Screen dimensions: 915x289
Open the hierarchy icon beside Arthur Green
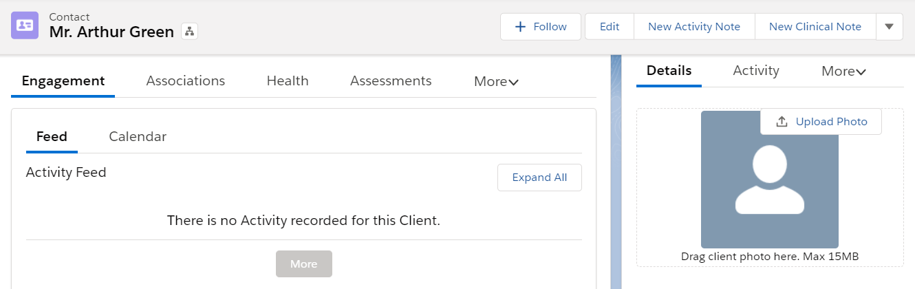(x=189, y=32)
